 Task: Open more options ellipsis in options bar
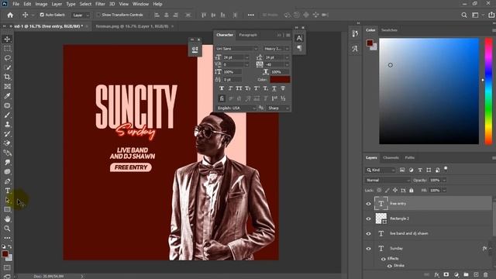click(251, 15)
